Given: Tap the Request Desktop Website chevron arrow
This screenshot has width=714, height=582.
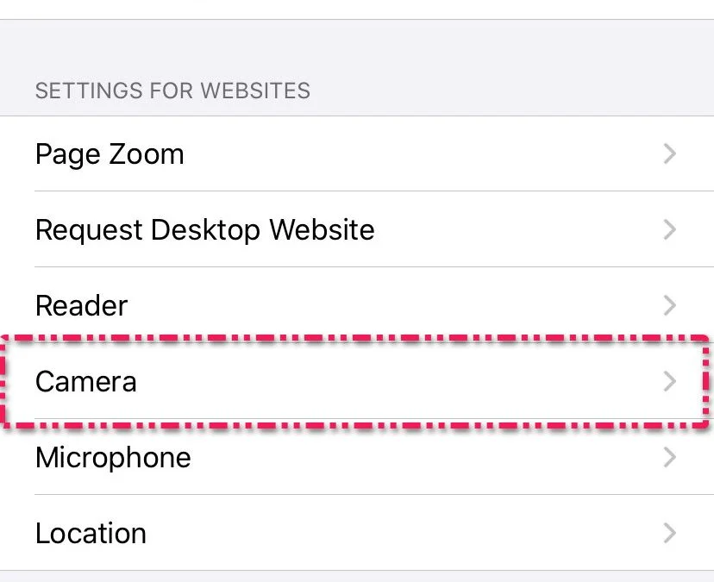Looking at the screenshot, I should click(x=669, y=230).
